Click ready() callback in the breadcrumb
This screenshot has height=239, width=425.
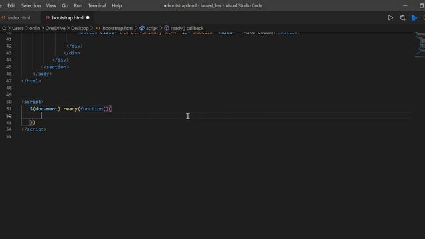tap(187, 28)
